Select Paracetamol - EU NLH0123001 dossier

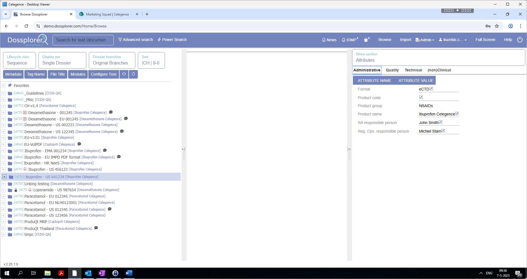(x=64, y=203)
